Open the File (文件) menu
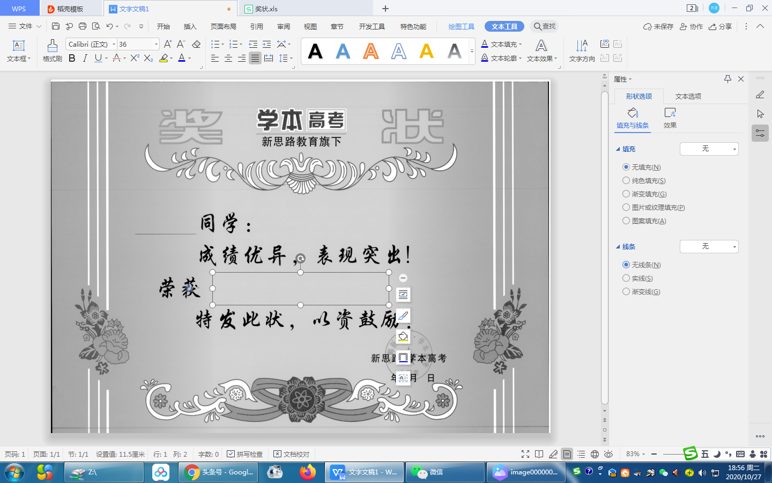Viewport: 772px width, 483px height. click(x=25, y=26)
